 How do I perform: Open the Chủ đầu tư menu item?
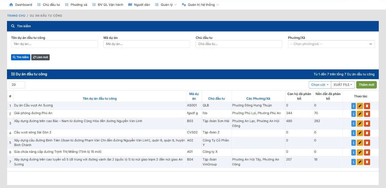coord(49,5)
